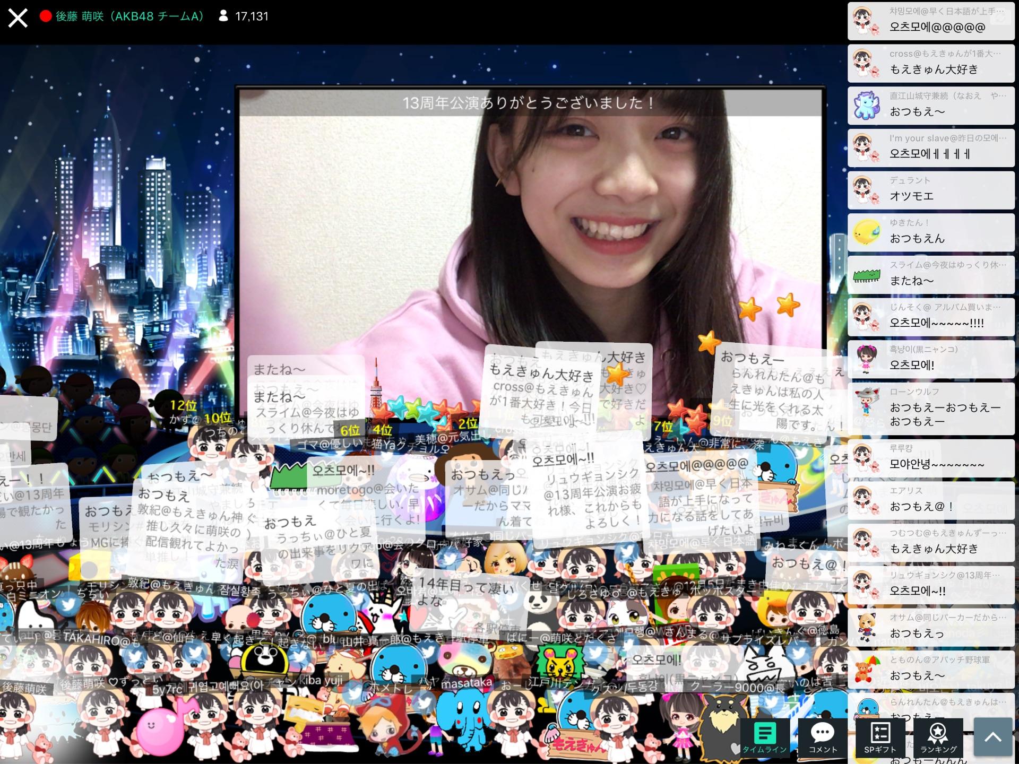The height and width of the screenshot is (764, 1019).
Task: Tap broadcaster name 後藤 萌咲 (AKB48 チームA)
Action: (129, 16)
